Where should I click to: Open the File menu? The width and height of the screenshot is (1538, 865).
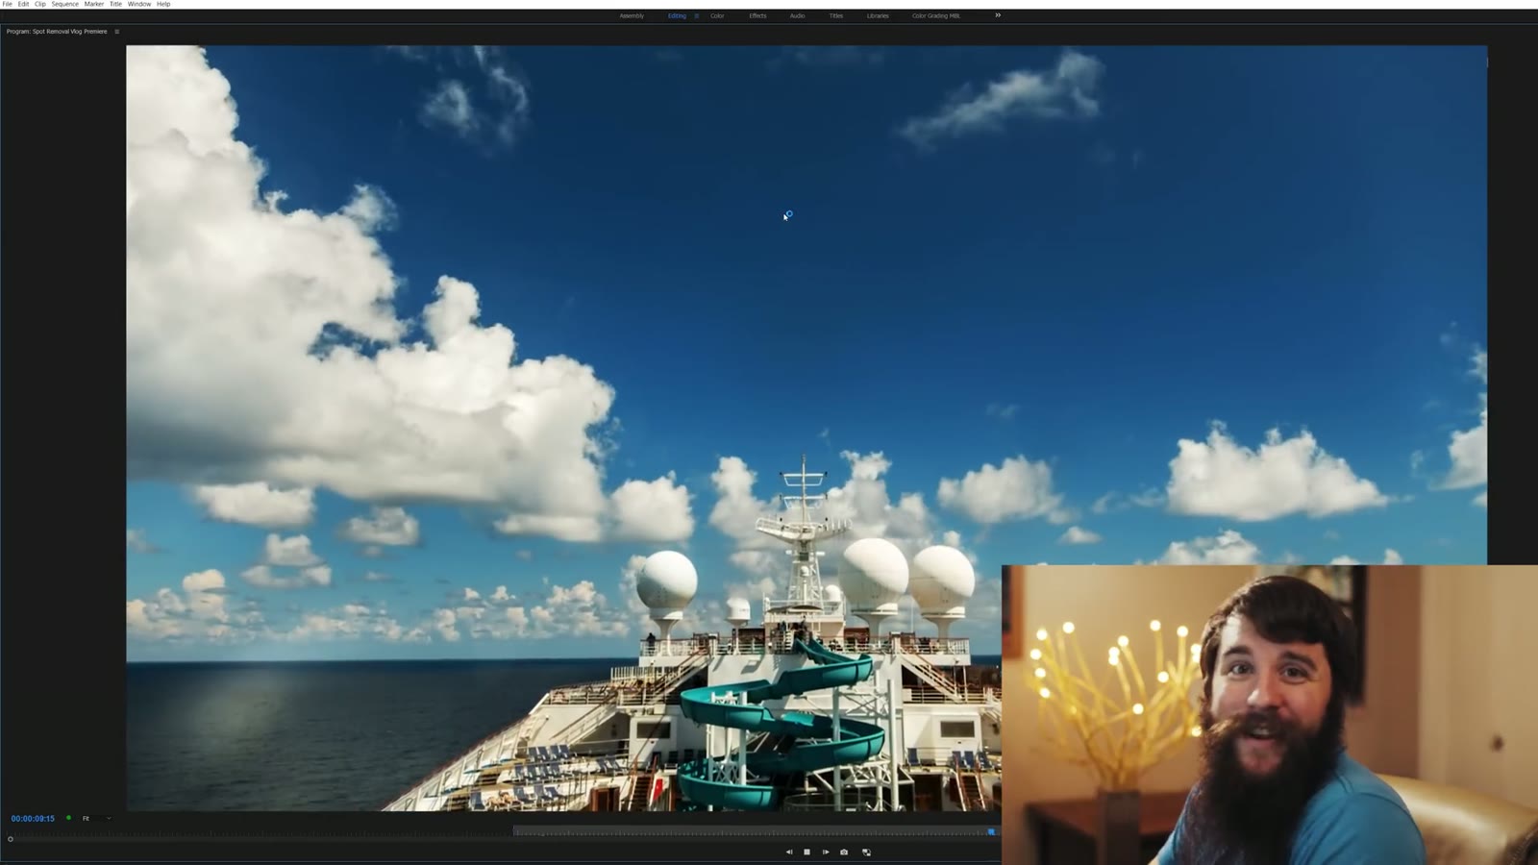8,4
